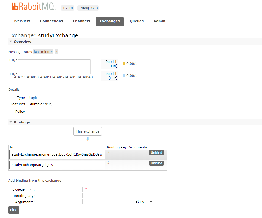262x218 pixels.
Task: Click the Arguments value input field
Action: coord(110,202)
